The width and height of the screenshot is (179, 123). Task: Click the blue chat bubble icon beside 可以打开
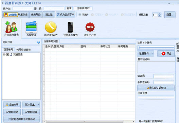coord(39,42)
